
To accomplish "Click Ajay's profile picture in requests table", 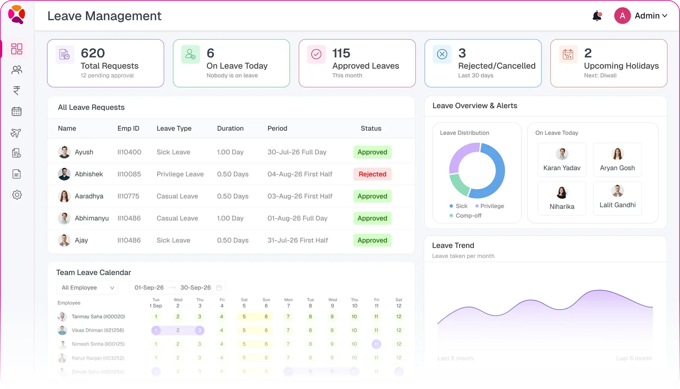I will (x=64, y=240).
